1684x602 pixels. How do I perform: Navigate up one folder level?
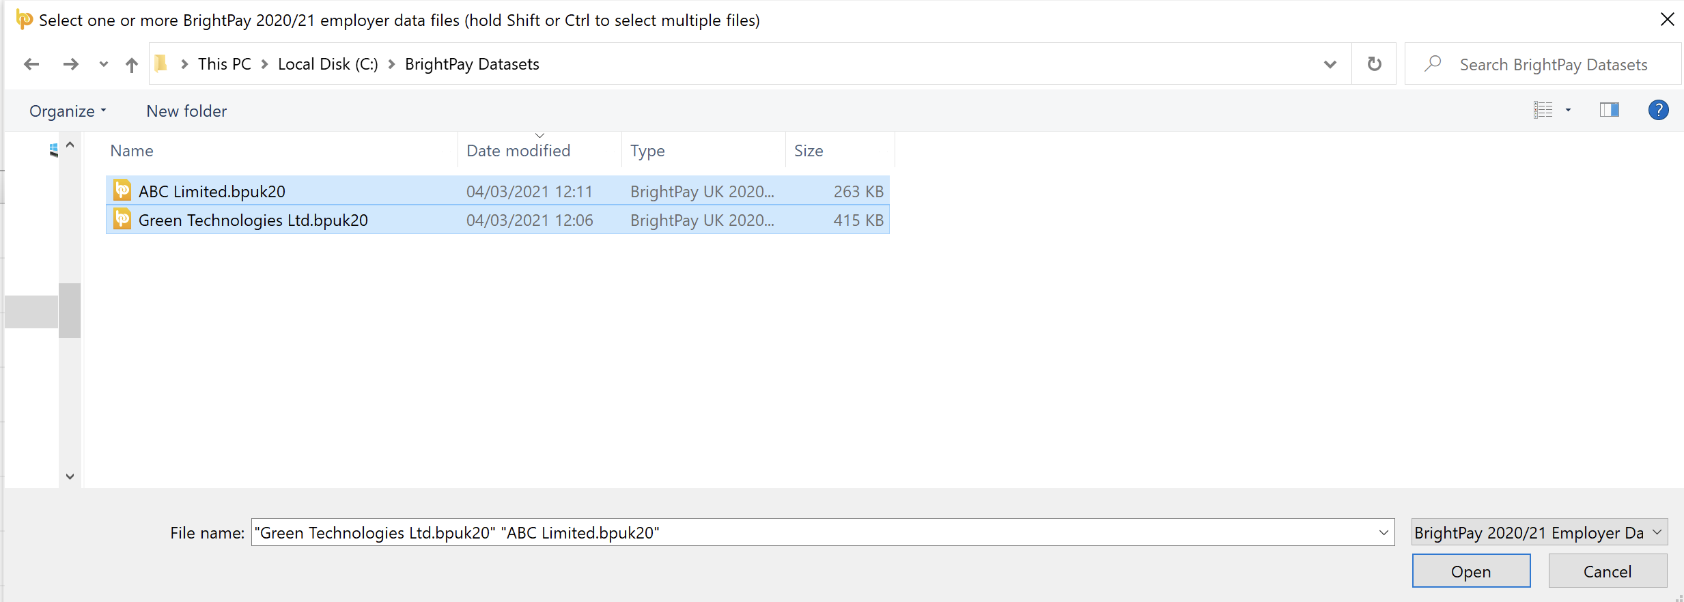pyautogui.click(x=132, y=64)
